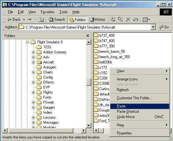Expand the Lessons folder node
The width and height of the screenshot is (173, 141).
[33, 117]
